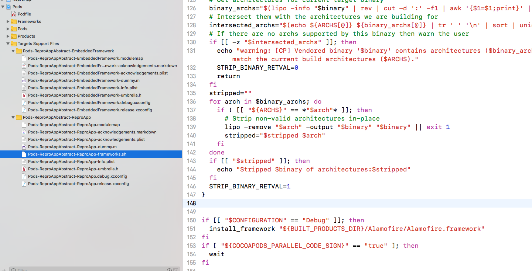Click icon of ReproApp-acknowledgements.plist file
Screen dimensions: 532x271
coord(24,139)
